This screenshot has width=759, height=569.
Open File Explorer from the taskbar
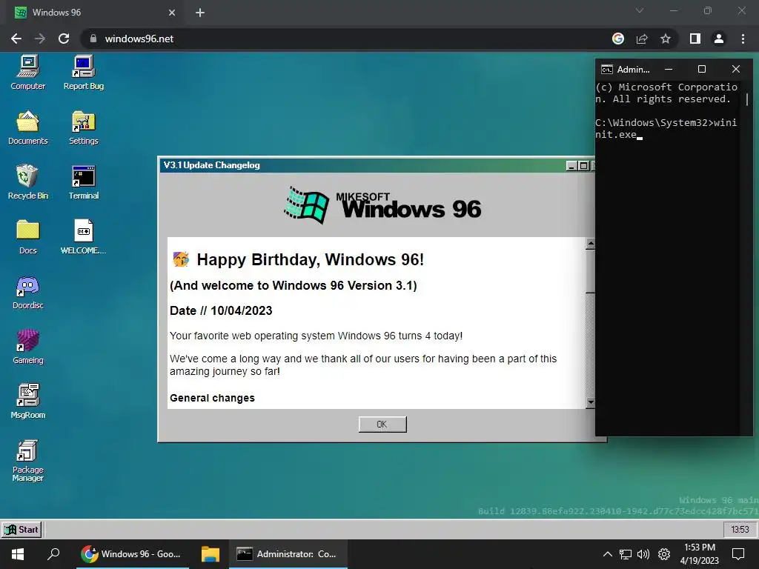(x=210, y=554)
